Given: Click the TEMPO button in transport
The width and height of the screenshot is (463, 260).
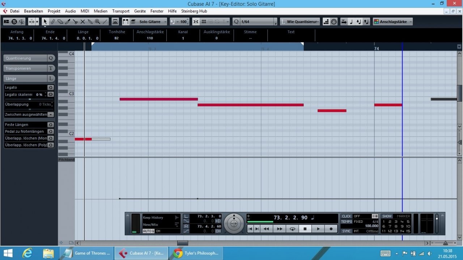Looking at the screenshot, I should point(347,222).
